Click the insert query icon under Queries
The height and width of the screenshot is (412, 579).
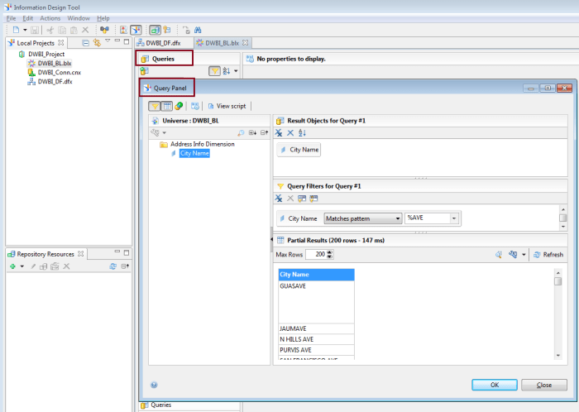coord(145,71)
